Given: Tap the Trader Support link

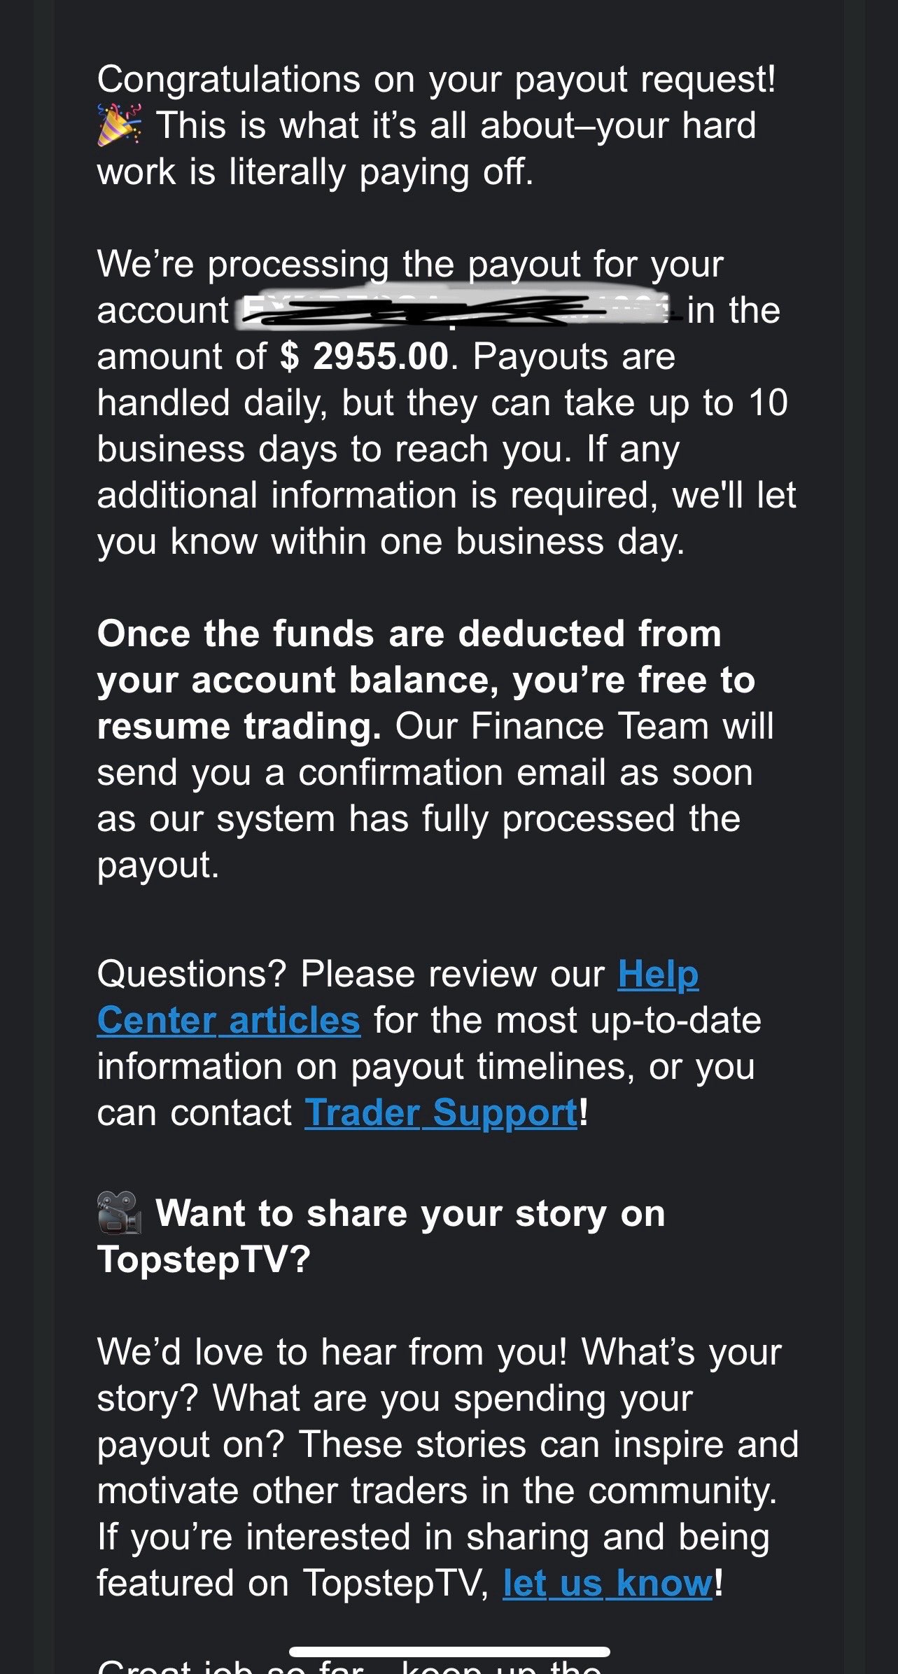Looking at the screenshot, I should pos(441,1112).
